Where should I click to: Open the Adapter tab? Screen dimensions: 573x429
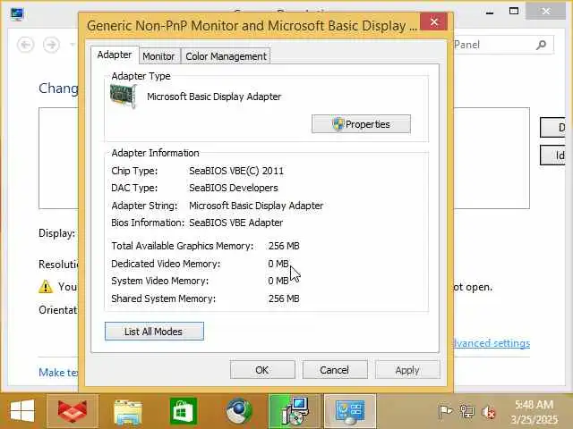point(115,55)
